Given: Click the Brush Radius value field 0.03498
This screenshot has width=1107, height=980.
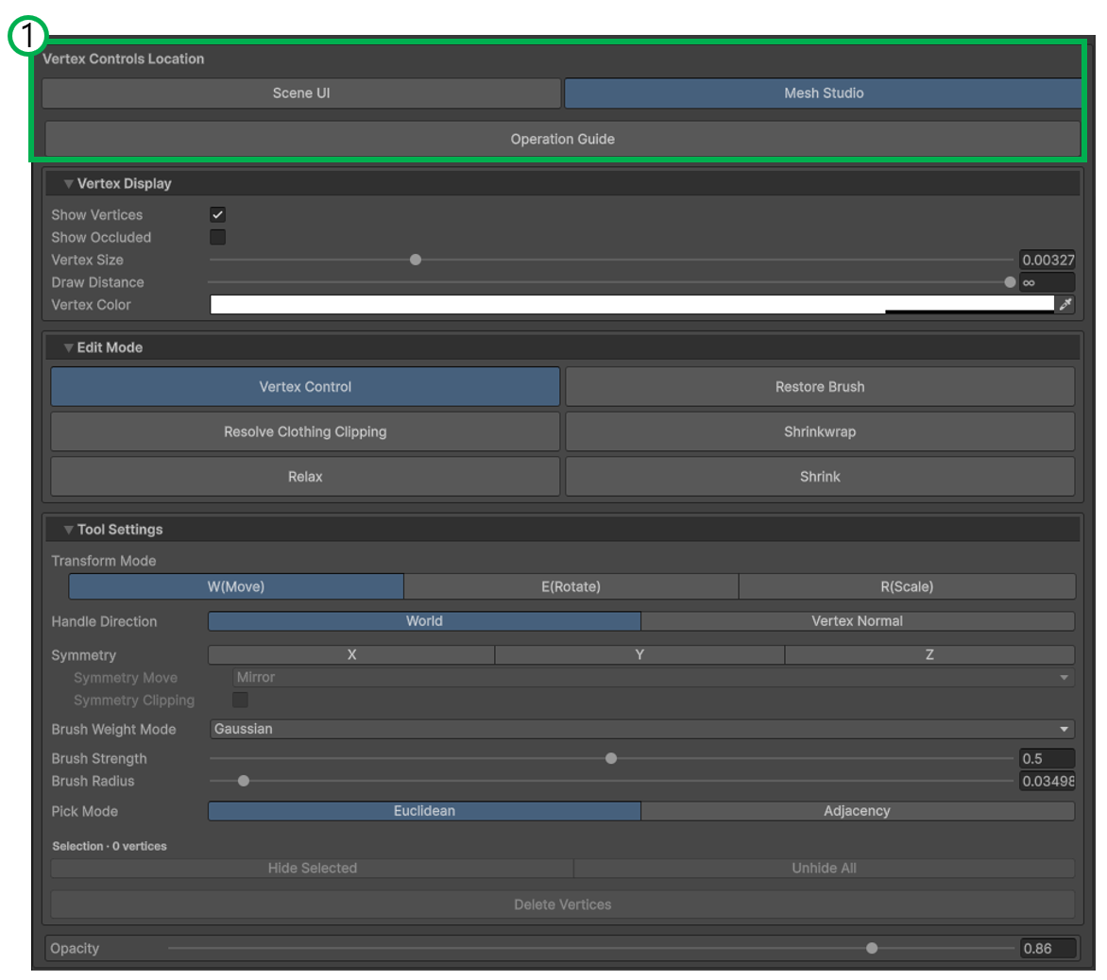Looking at the screenshot, I should pos(1047,781).
